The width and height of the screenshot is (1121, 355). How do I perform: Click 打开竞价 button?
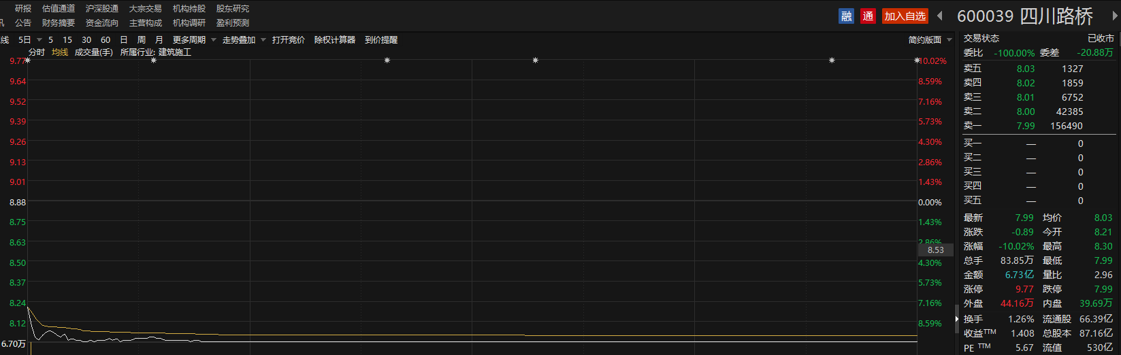[289, 40]
